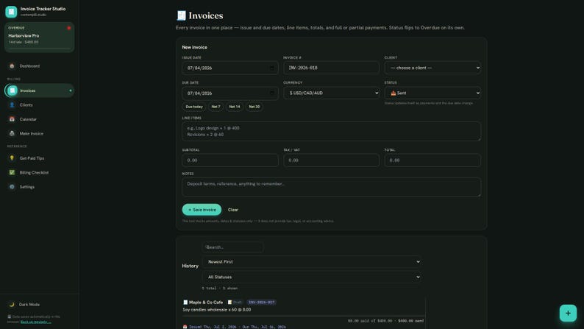This screenshot has height=329, width=584.
Task: Click the Due Date field
Action: coord(229,93)
